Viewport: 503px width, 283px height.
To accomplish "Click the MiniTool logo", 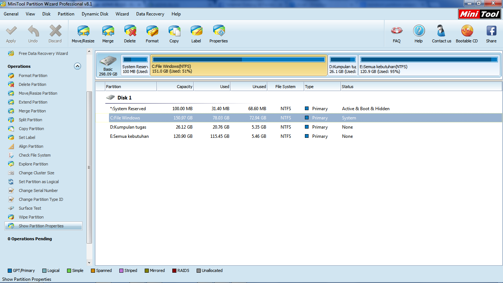I will pos(480,14).
